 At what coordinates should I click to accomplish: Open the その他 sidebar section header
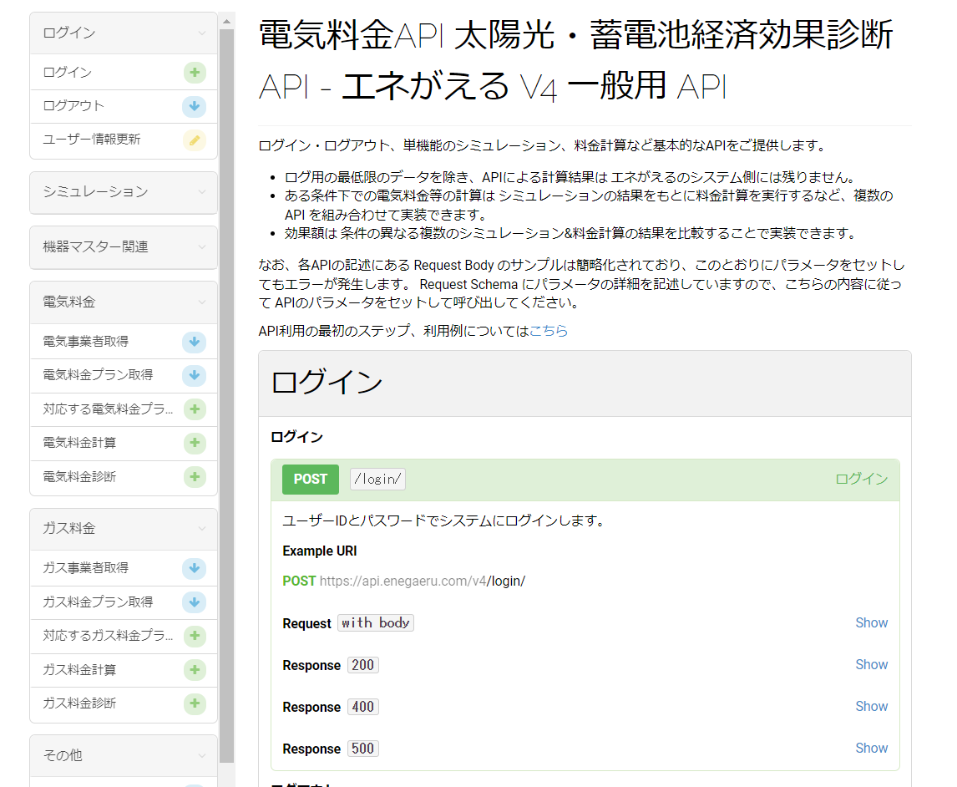124,756
